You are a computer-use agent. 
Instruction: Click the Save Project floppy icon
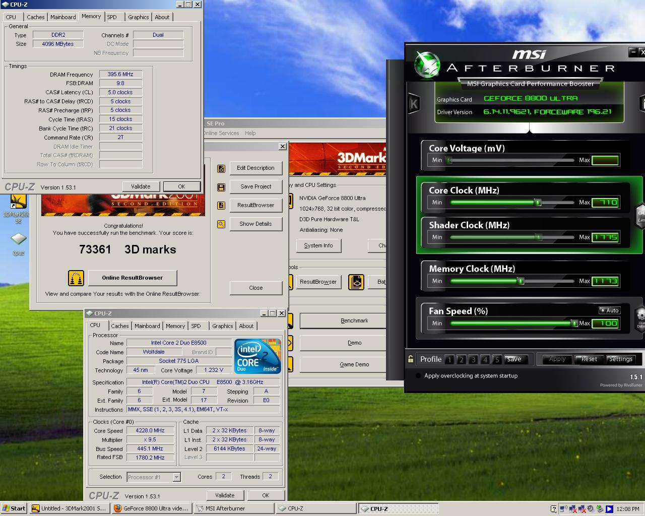coord(221,187)
